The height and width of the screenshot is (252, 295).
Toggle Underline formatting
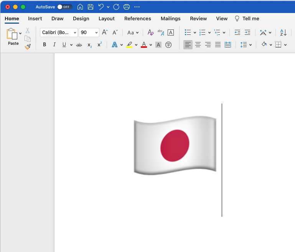point(64,45)
